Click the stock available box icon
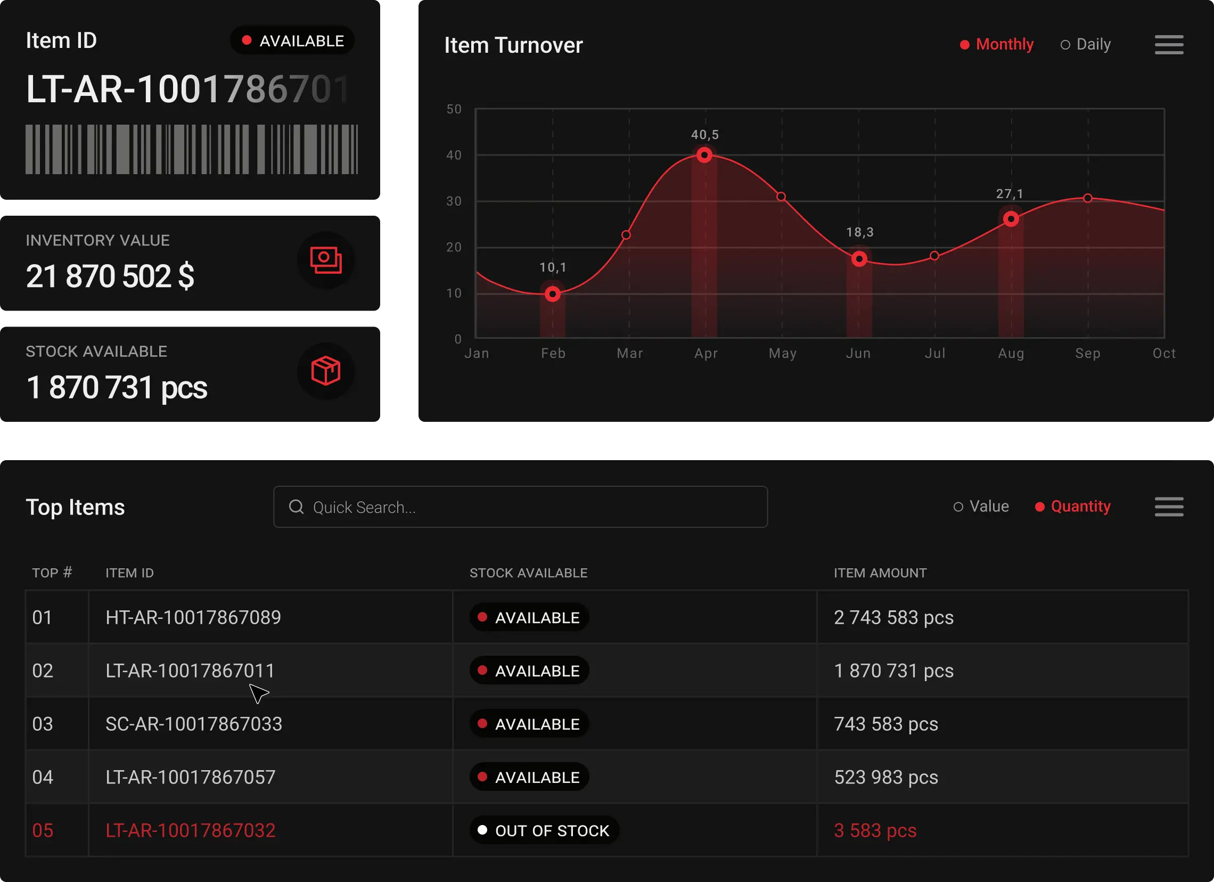Image resolution: width=1214 pixels, height=882 pixels. (x=326, y=371)
